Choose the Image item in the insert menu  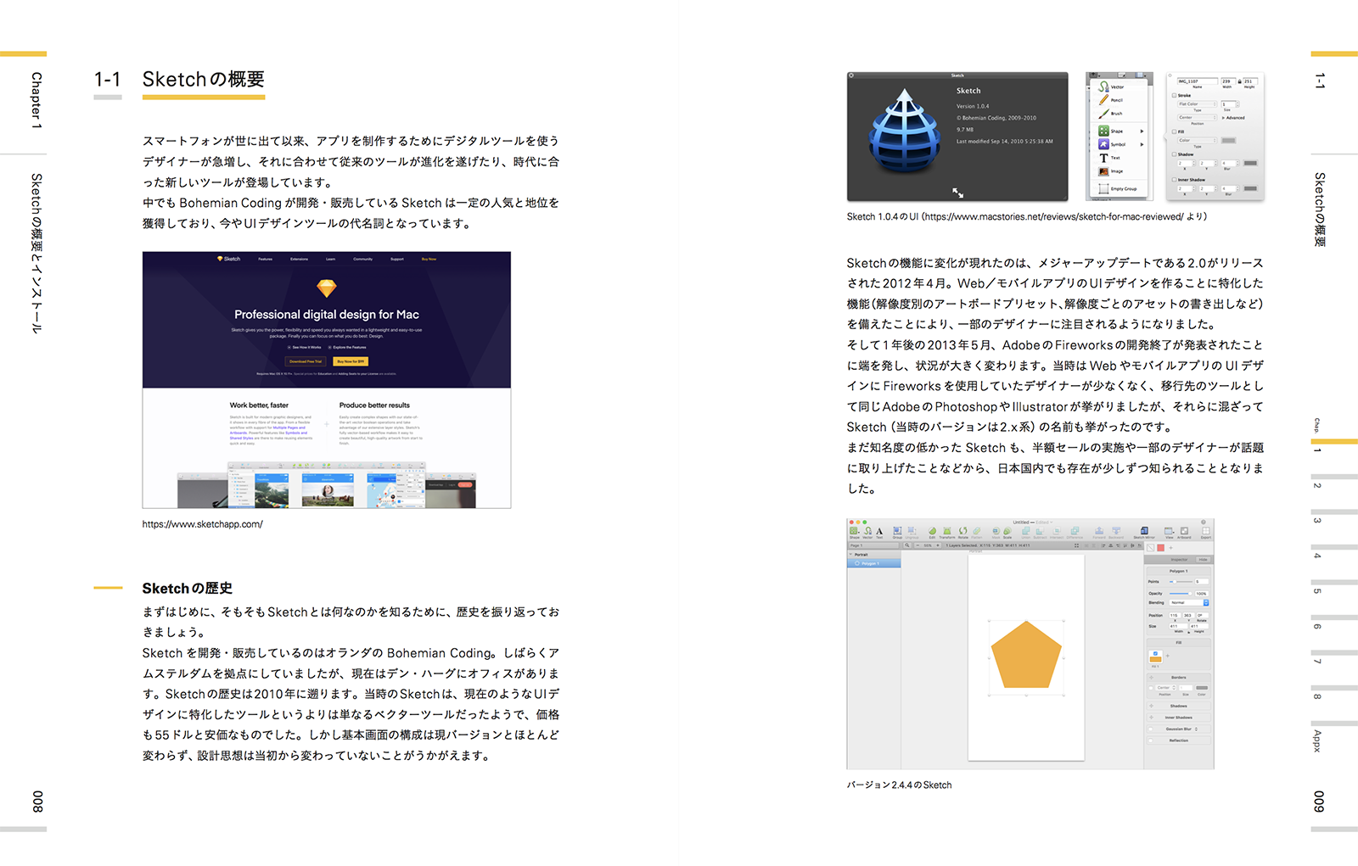point(1118,171)
